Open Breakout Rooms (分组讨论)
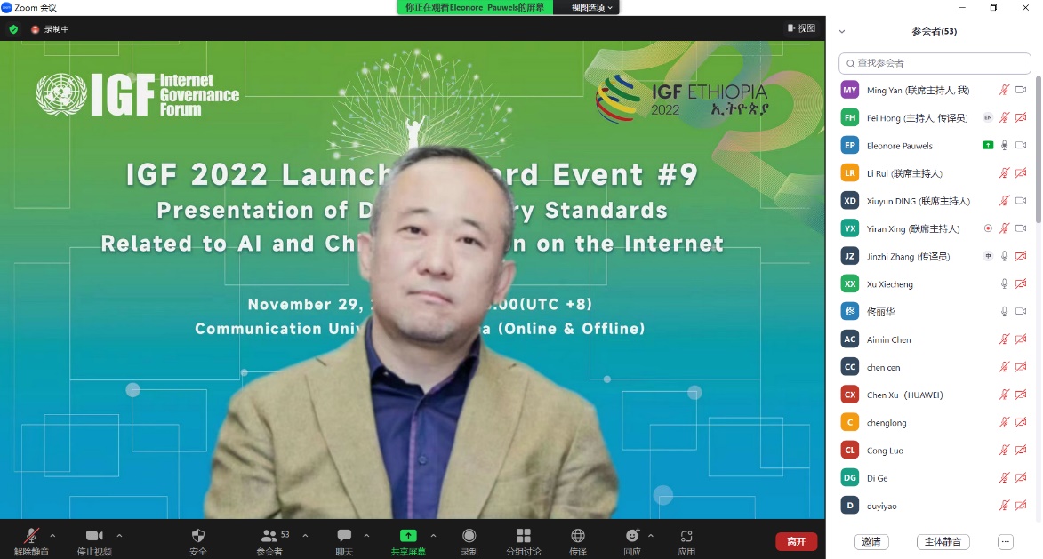1043x559 pixels. click(523, 536)
